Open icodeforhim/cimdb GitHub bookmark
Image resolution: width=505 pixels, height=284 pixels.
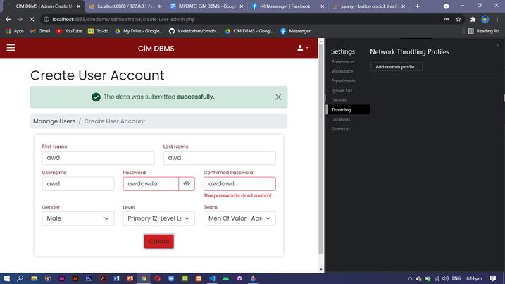tap(194, 31)
